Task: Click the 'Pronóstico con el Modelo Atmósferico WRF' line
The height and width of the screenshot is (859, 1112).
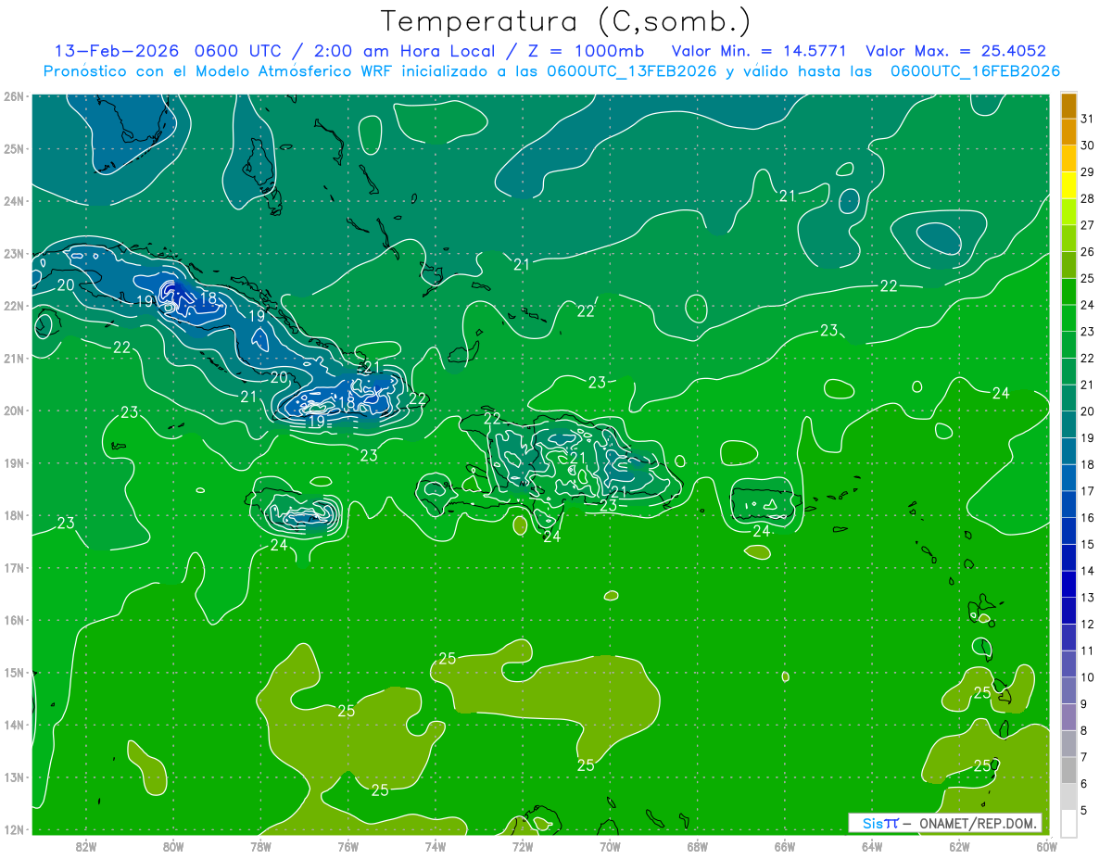Action: coord(552,71)
